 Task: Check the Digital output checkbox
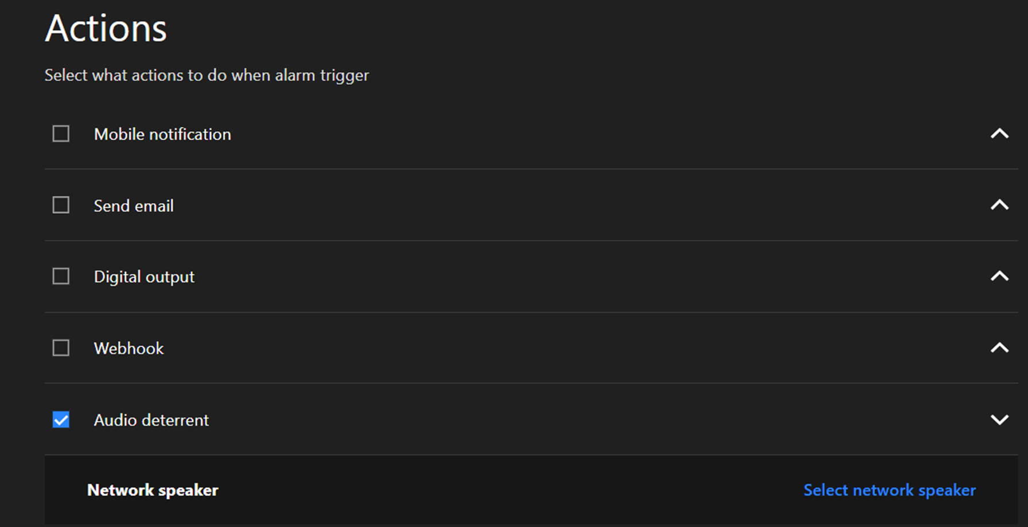point(61,276)
